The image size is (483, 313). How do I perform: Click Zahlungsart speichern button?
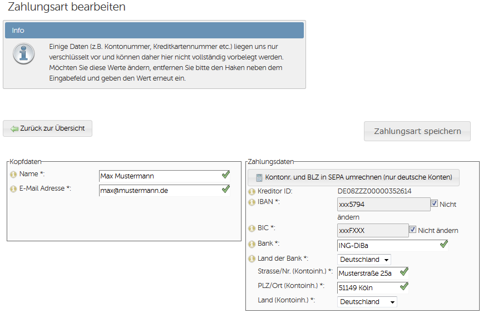pyautogui.click(x=417, y=131)
